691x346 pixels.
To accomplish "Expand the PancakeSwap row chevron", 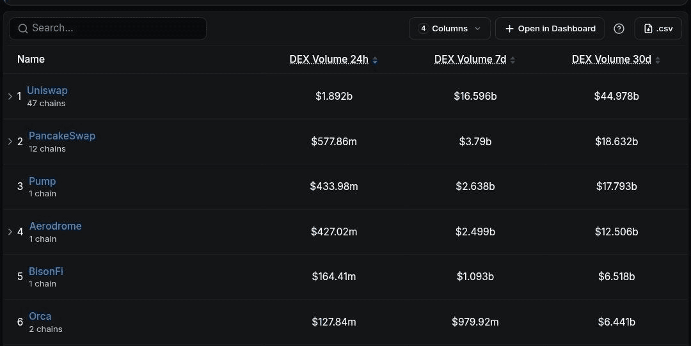I will (10, 141).
